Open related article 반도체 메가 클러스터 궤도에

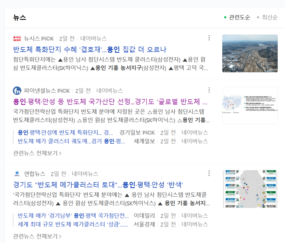click(71, 141)
